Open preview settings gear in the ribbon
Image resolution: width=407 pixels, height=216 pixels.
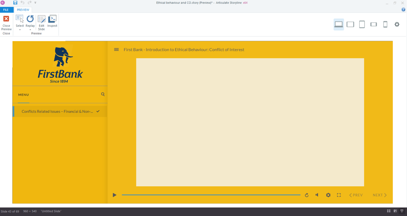pos(397,24)
